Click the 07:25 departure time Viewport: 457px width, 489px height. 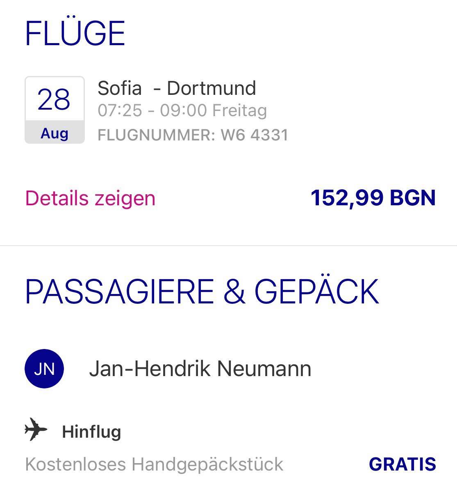pyautogui.click(x=120, y=110)
